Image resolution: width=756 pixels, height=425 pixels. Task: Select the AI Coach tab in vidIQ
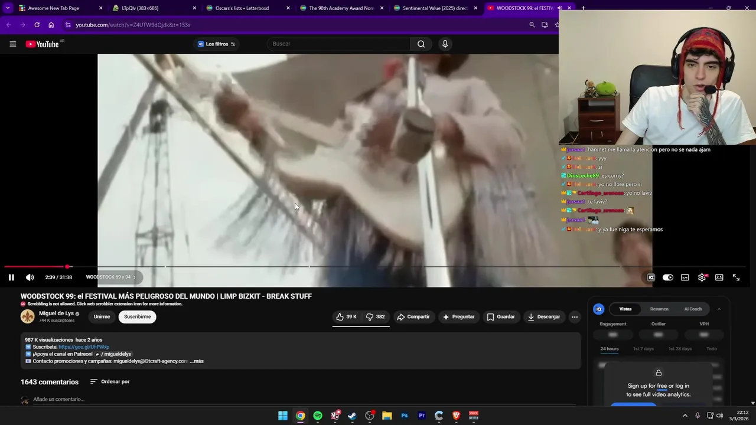[693, 309]
